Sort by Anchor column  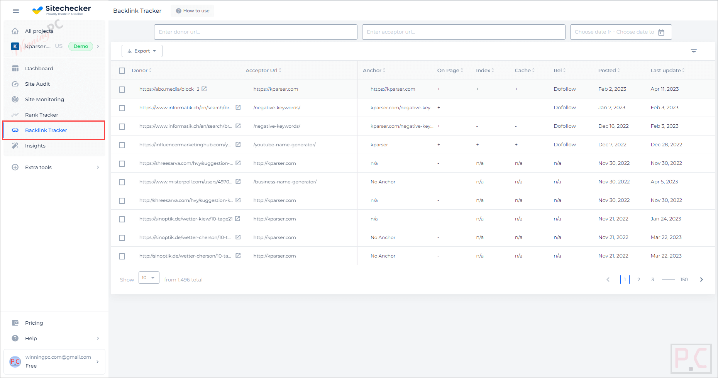[374, 70]
